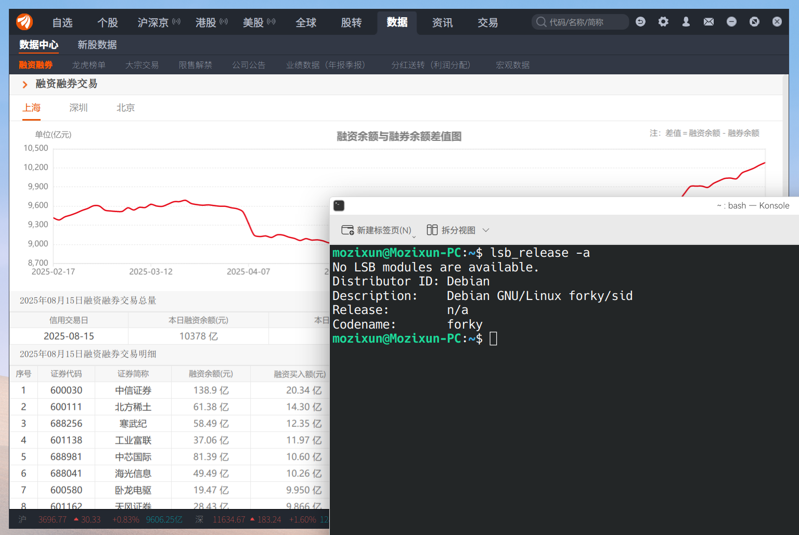Focus the 代码/名称/简称 search field
The width and height of the screenshot is (799, 535).
[580, 22]
